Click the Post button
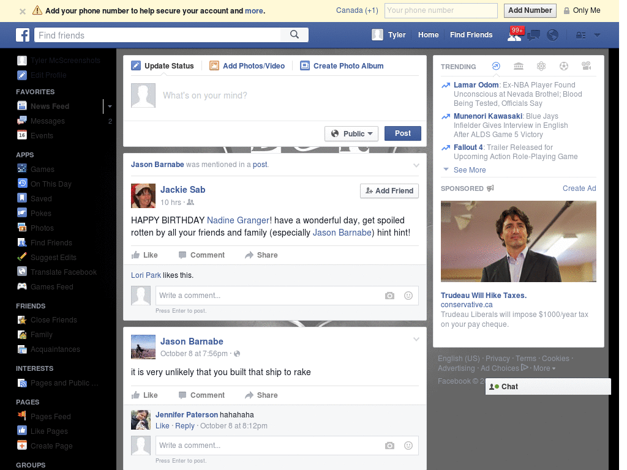 (x=403, y=133)
